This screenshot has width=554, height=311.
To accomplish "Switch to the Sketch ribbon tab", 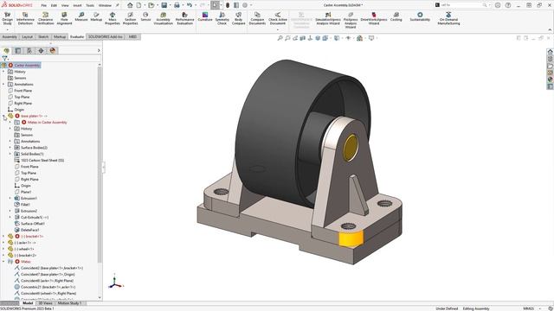I will coord(43,36).
